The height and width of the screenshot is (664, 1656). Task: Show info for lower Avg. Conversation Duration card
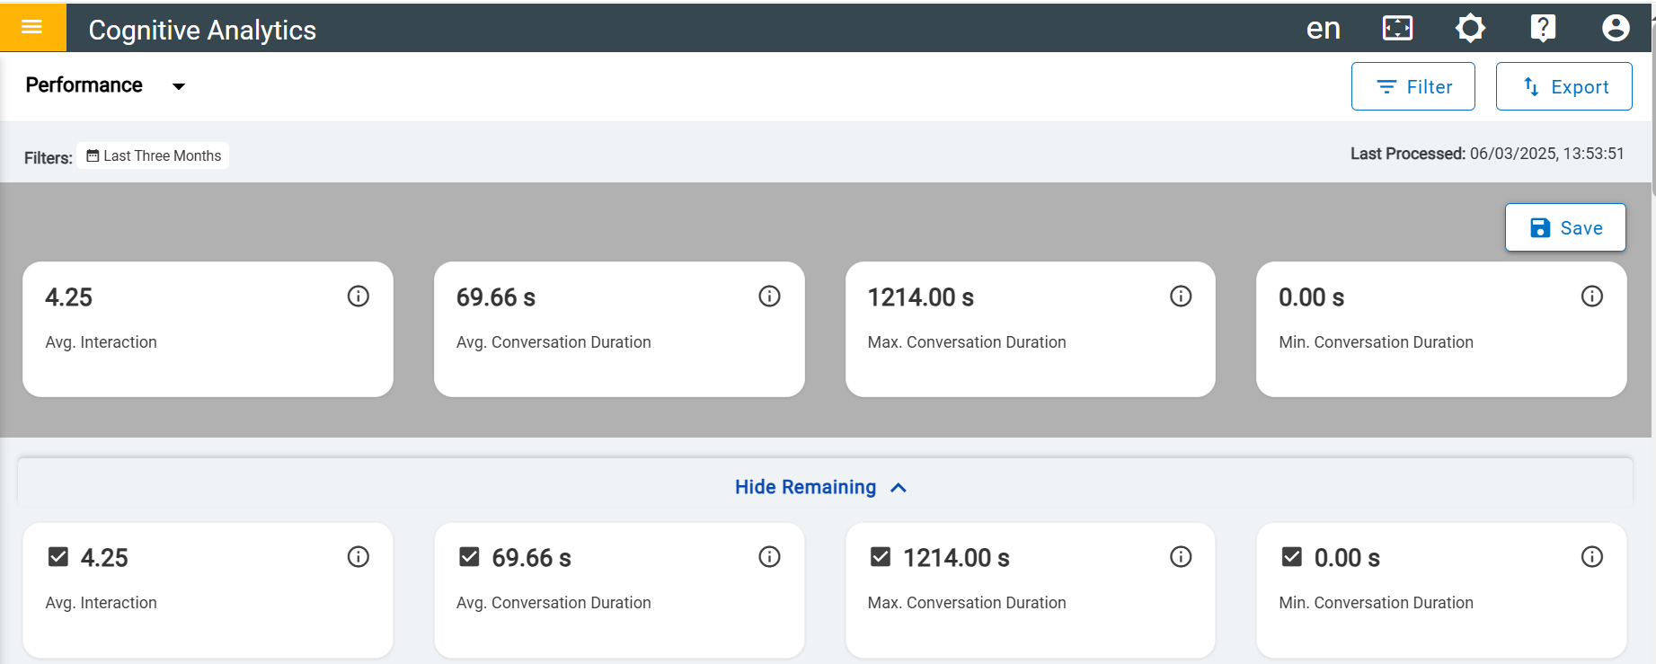(769, 557)
